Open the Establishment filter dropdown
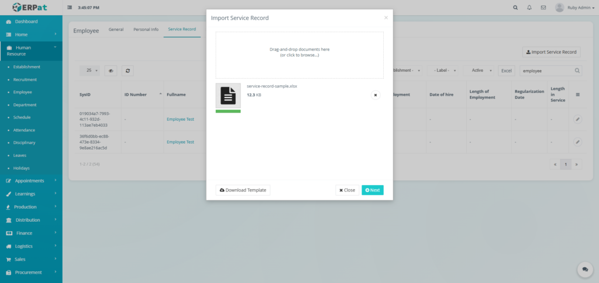599x283 pixels. [407, 71]
